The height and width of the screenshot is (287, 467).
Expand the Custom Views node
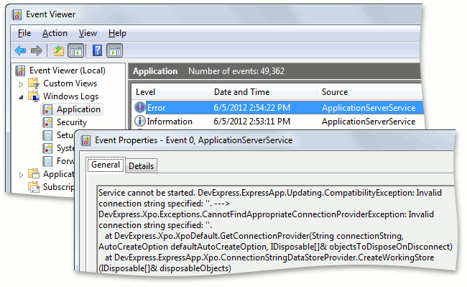click(x=21, y=85)
